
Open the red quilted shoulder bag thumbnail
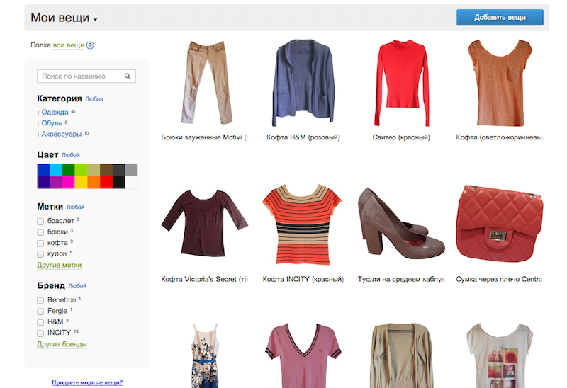click(x=500, y=224)
